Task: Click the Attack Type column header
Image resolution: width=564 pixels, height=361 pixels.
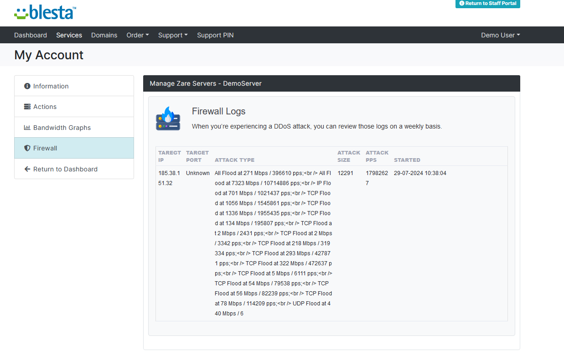Action: coord(234,160)
